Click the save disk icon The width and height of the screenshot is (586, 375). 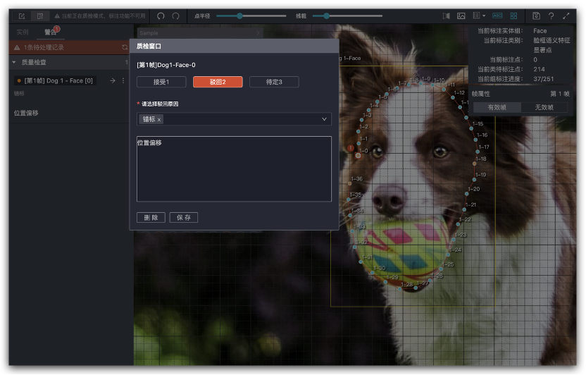(x=536, y=16)
